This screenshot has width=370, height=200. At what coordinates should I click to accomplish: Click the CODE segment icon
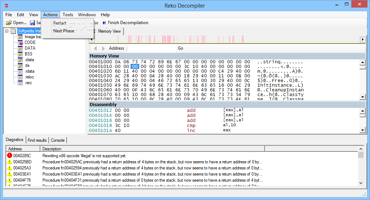point(20,42)
